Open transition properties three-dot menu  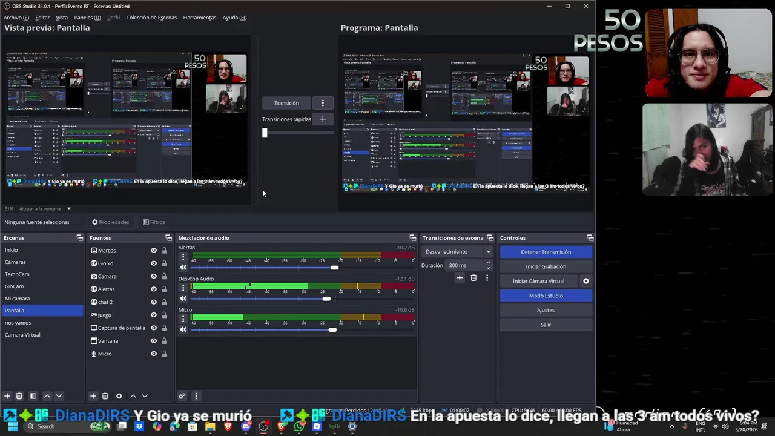coord(487,278)
